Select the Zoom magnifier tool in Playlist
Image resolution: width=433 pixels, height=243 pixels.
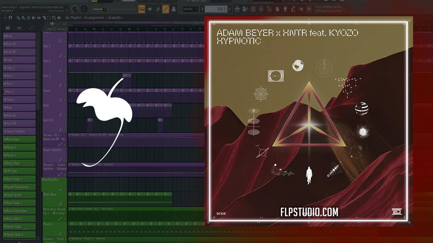(x=53, y=18)
